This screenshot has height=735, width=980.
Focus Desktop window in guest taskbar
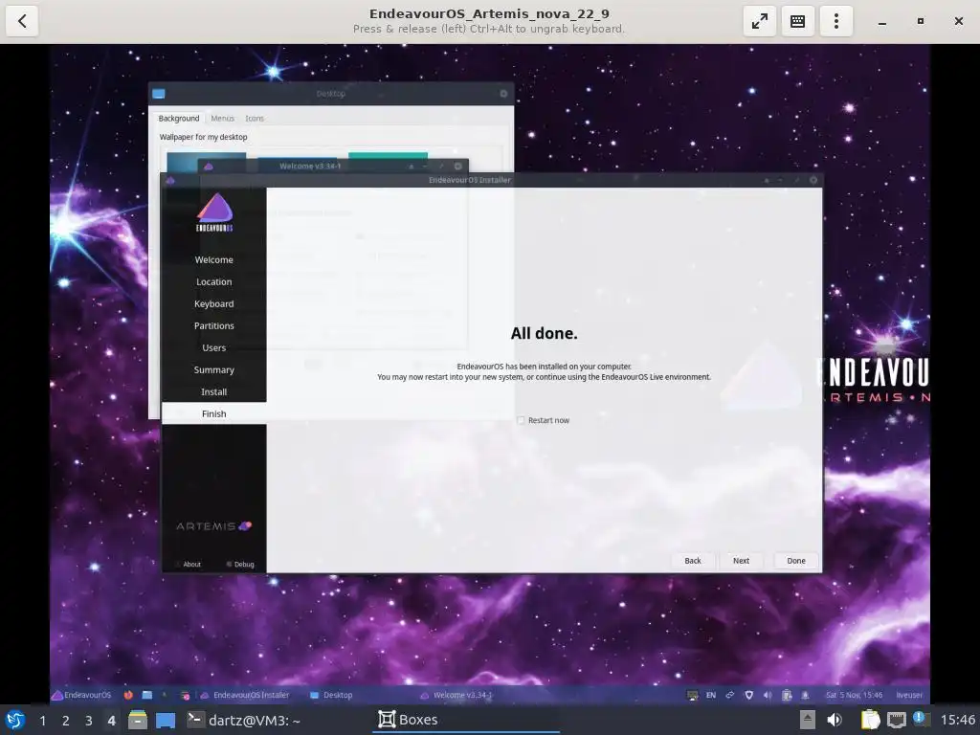pyautogui.click(x=331, y=695)
